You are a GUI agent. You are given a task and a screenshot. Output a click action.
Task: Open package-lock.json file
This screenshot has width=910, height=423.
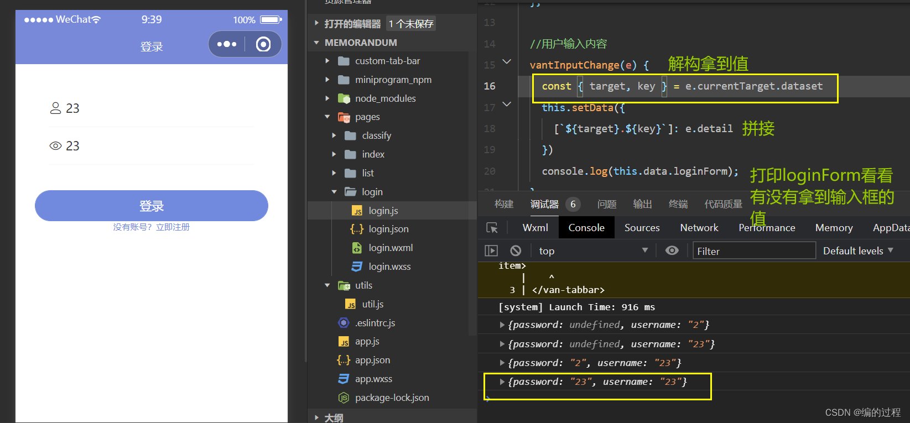click(x=392, y=398)
